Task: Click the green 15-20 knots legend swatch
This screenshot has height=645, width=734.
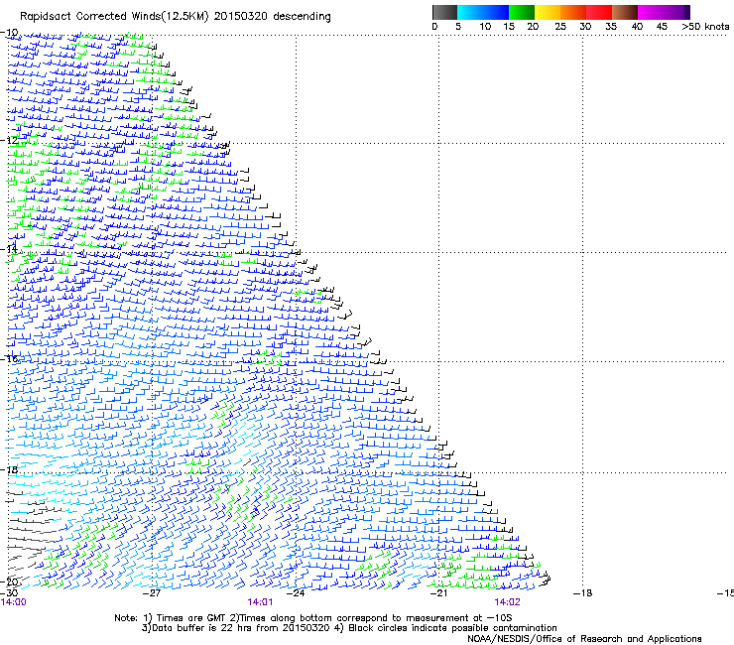Action: click(522, 13)
